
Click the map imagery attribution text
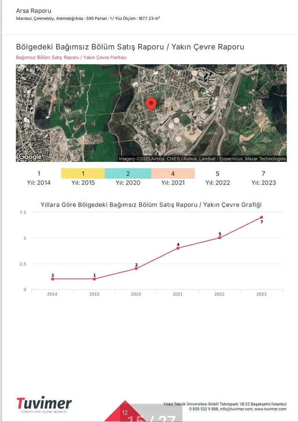tap(202, 159)
